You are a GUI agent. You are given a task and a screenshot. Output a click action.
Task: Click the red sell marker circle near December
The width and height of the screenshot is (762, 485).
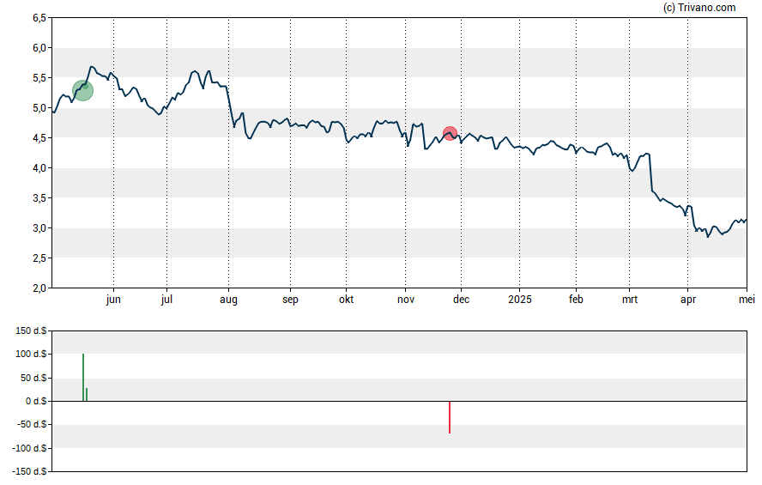click(450, 133)
